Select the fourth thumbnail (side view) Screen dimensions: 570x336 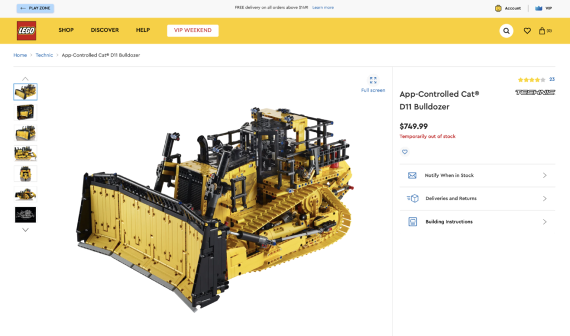coord(25,154)
